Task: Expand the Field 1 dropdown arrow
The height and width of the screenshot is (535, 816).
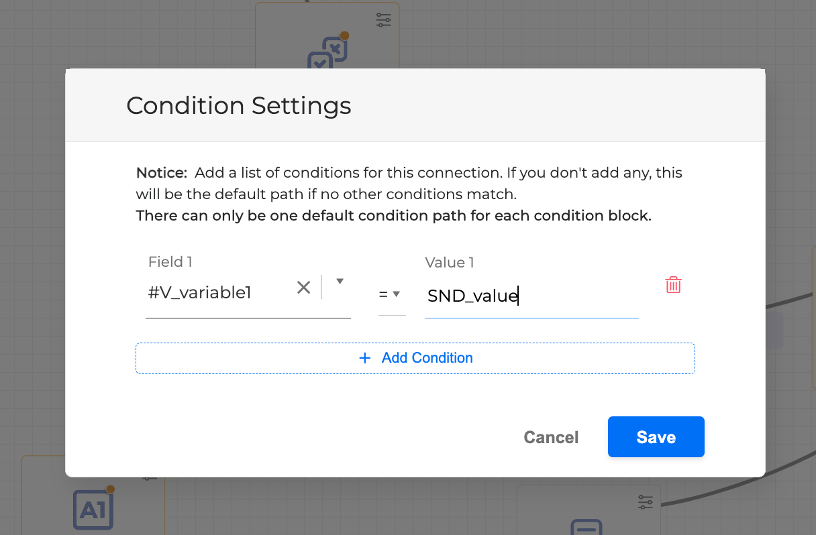Action: [x=340, y=282]
